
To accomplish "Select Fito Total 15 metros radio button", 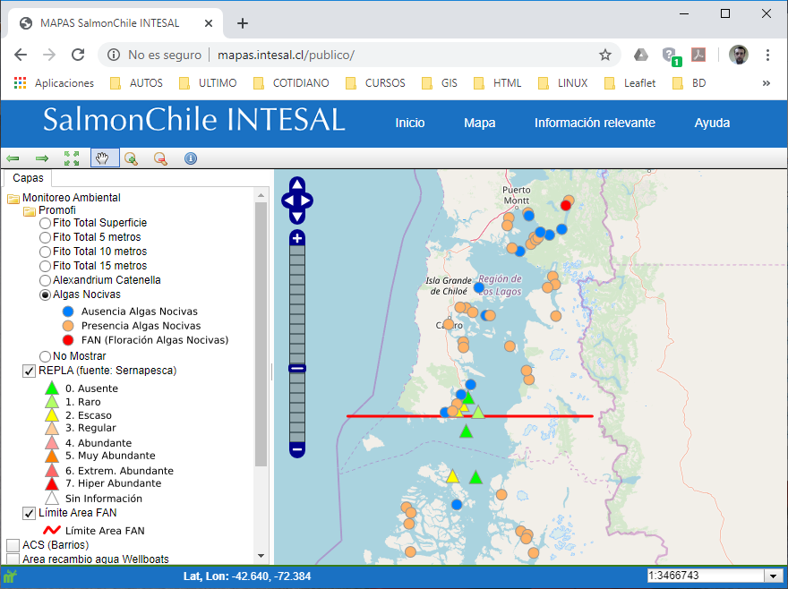I will pyautogui.click(x=46, y=266).
